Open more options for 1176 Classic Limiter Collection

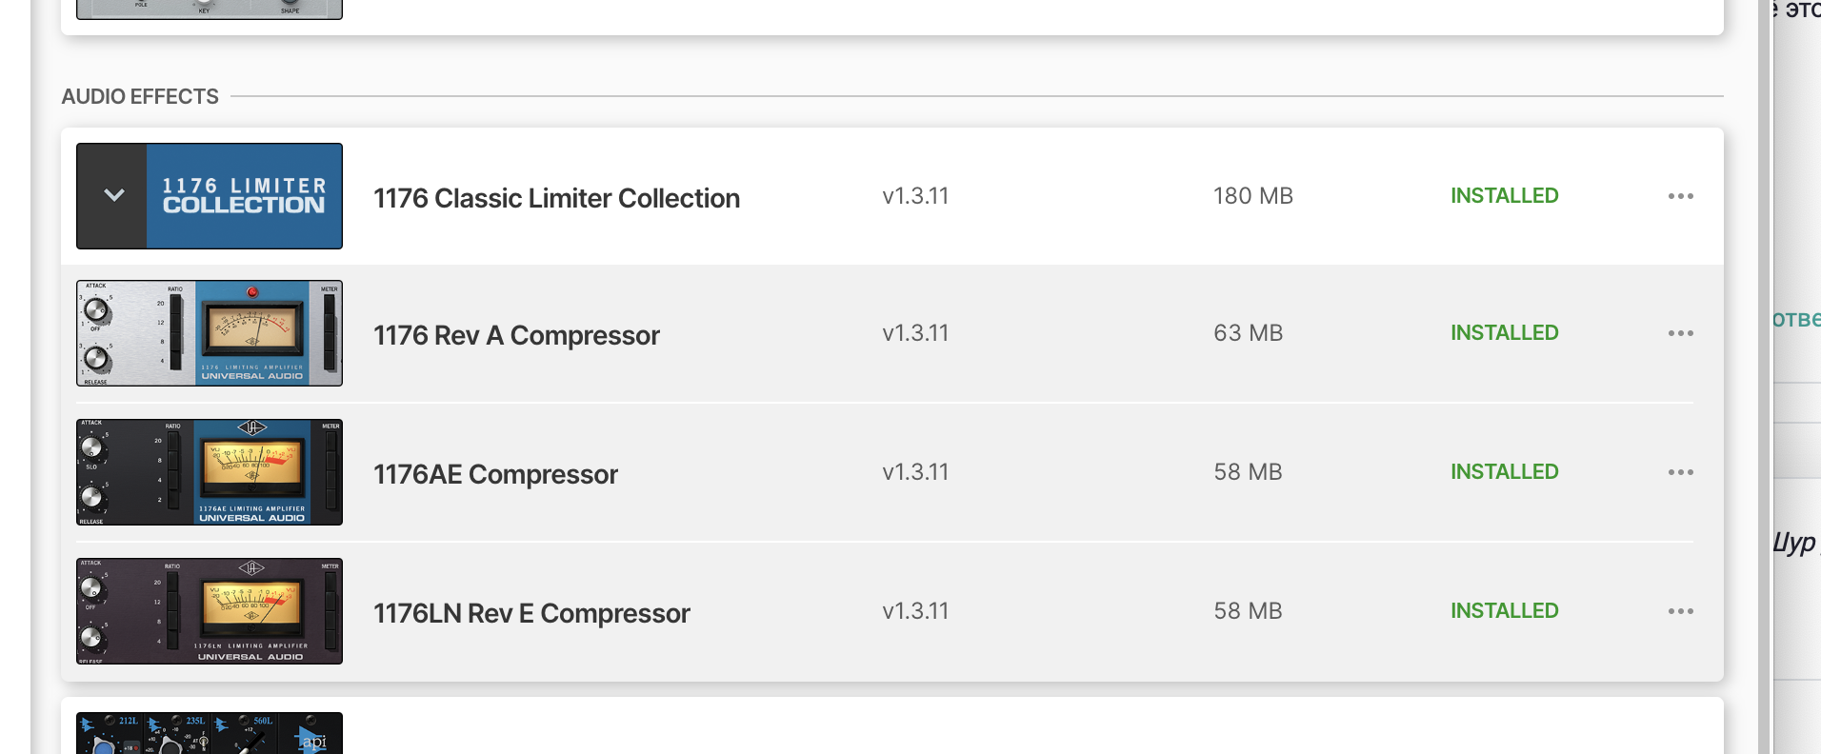1680,196
